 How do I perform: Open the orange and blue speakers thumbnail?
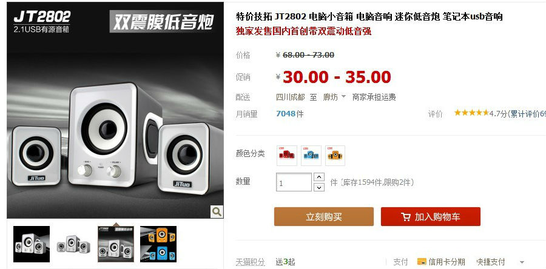[x=158, y=244]
